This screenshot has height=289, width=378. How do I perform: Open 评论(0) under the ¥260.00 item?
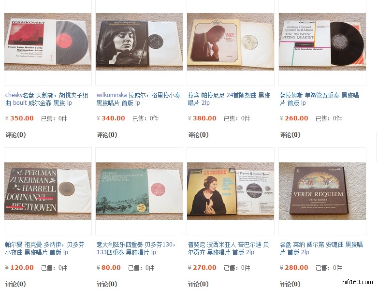click(x=290, y=135)
